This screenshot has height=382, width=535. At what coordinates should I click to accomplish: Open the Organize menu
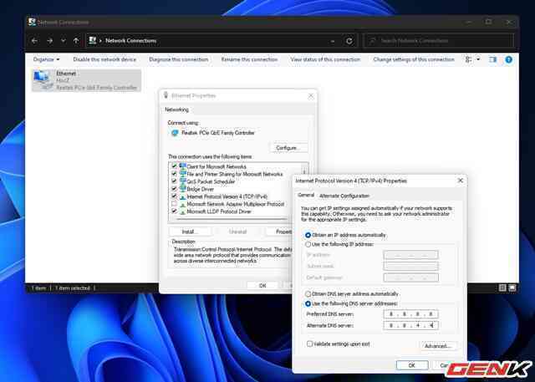point(47,59)
